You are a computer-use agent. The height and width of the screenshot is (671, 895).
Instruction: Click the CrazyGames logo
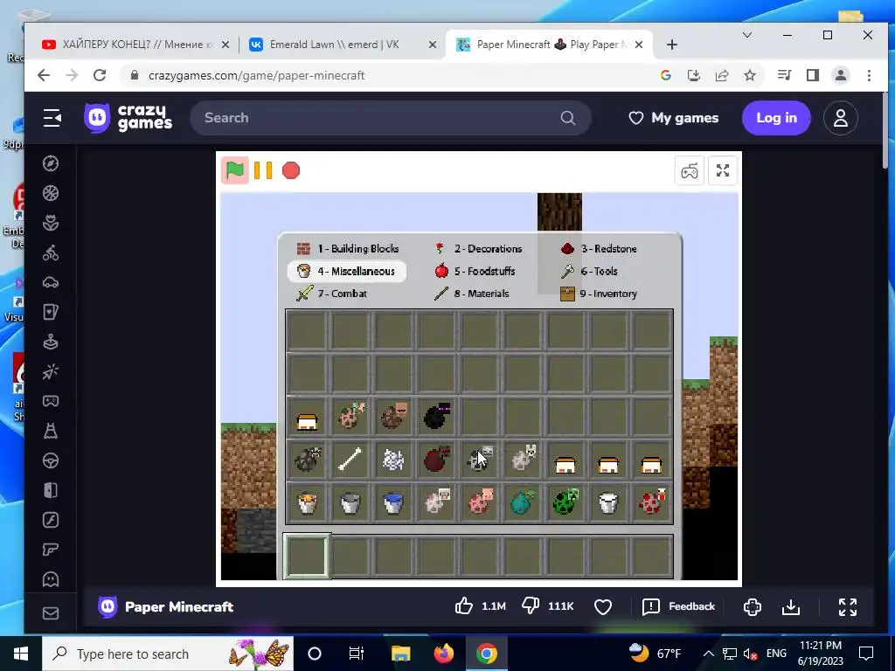click(128, 118)
